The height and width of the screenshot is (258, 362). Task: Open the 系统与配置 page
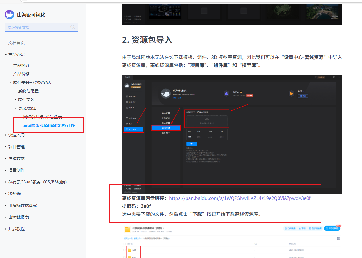[28, 91]
